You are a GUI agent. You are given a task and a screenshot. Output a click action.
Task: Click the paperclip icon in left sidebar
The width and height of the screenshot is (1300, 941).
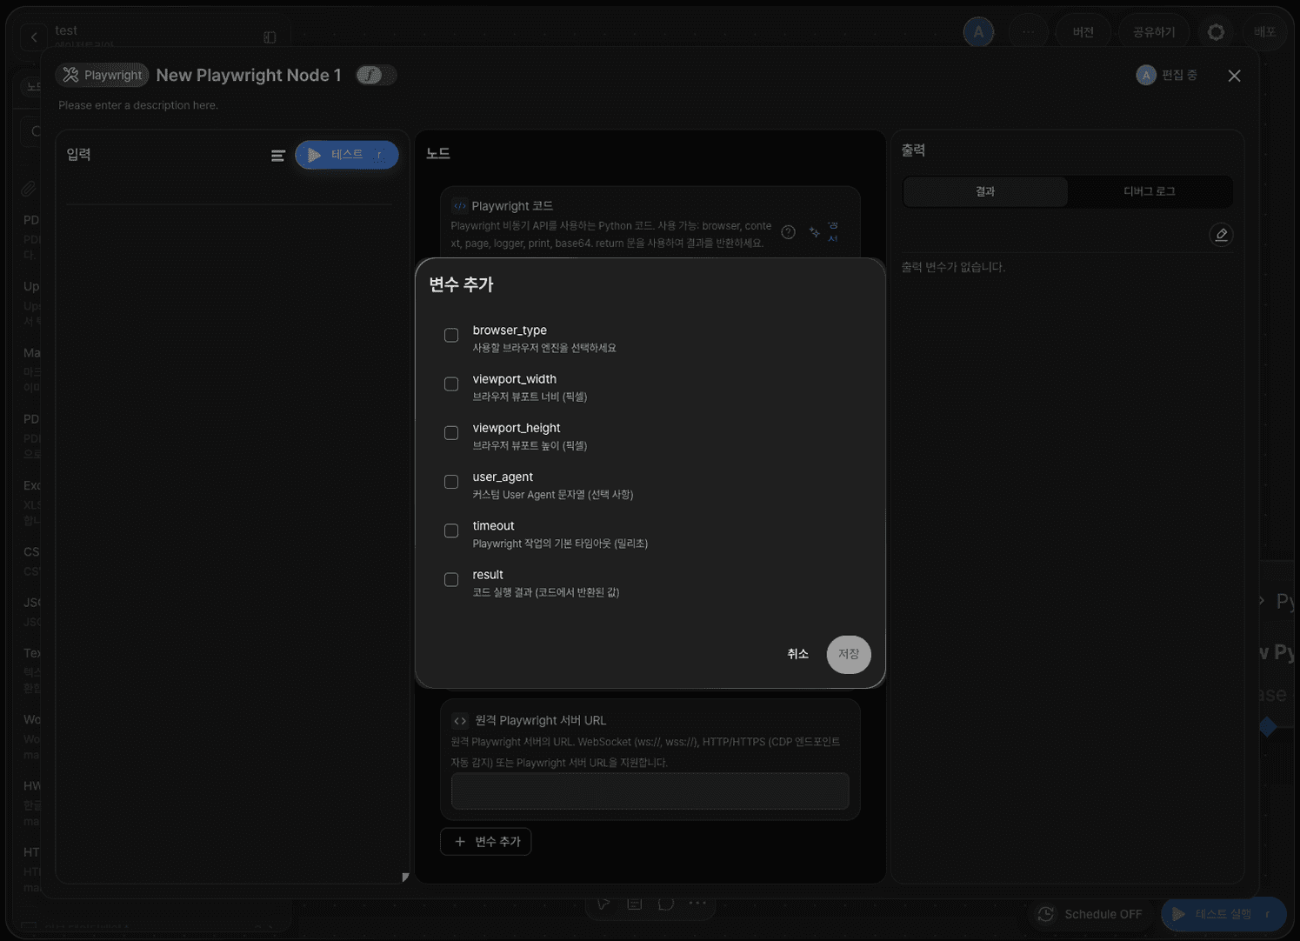click(x=29, y=188)
